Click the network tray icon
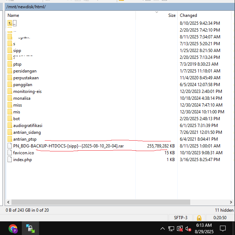Screen dimensions: 235x235 pyautogui.click(x=171, y=229)
